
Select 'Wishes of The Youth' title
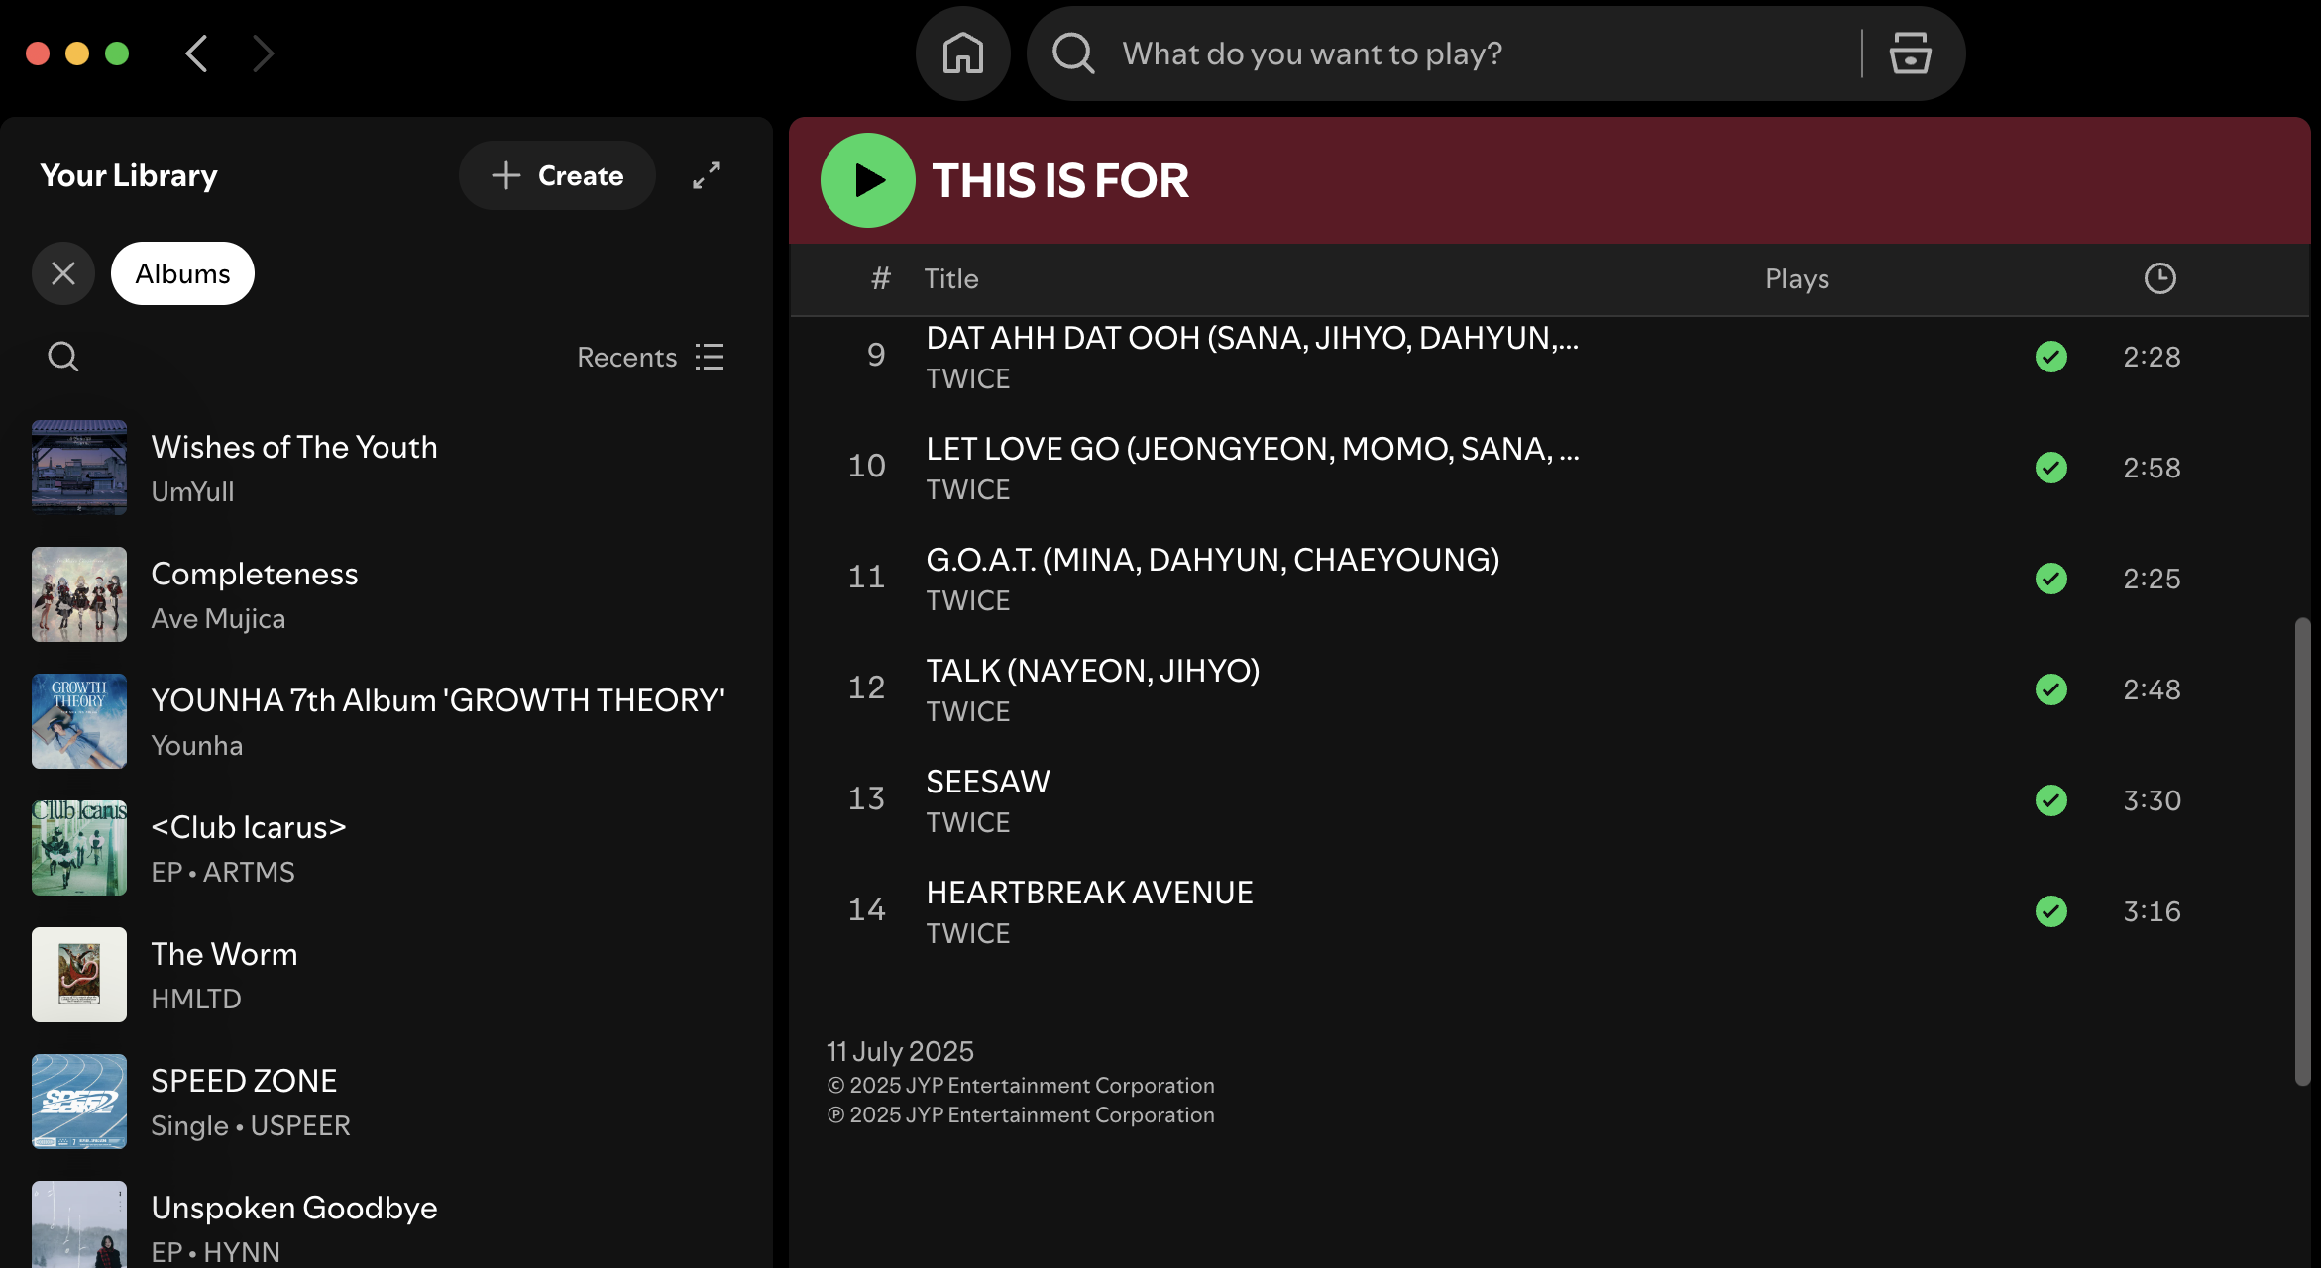pos(294,447)
